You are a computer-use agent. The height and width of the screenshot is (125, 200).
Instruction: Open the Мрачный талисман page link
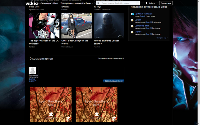click(143, 14)
